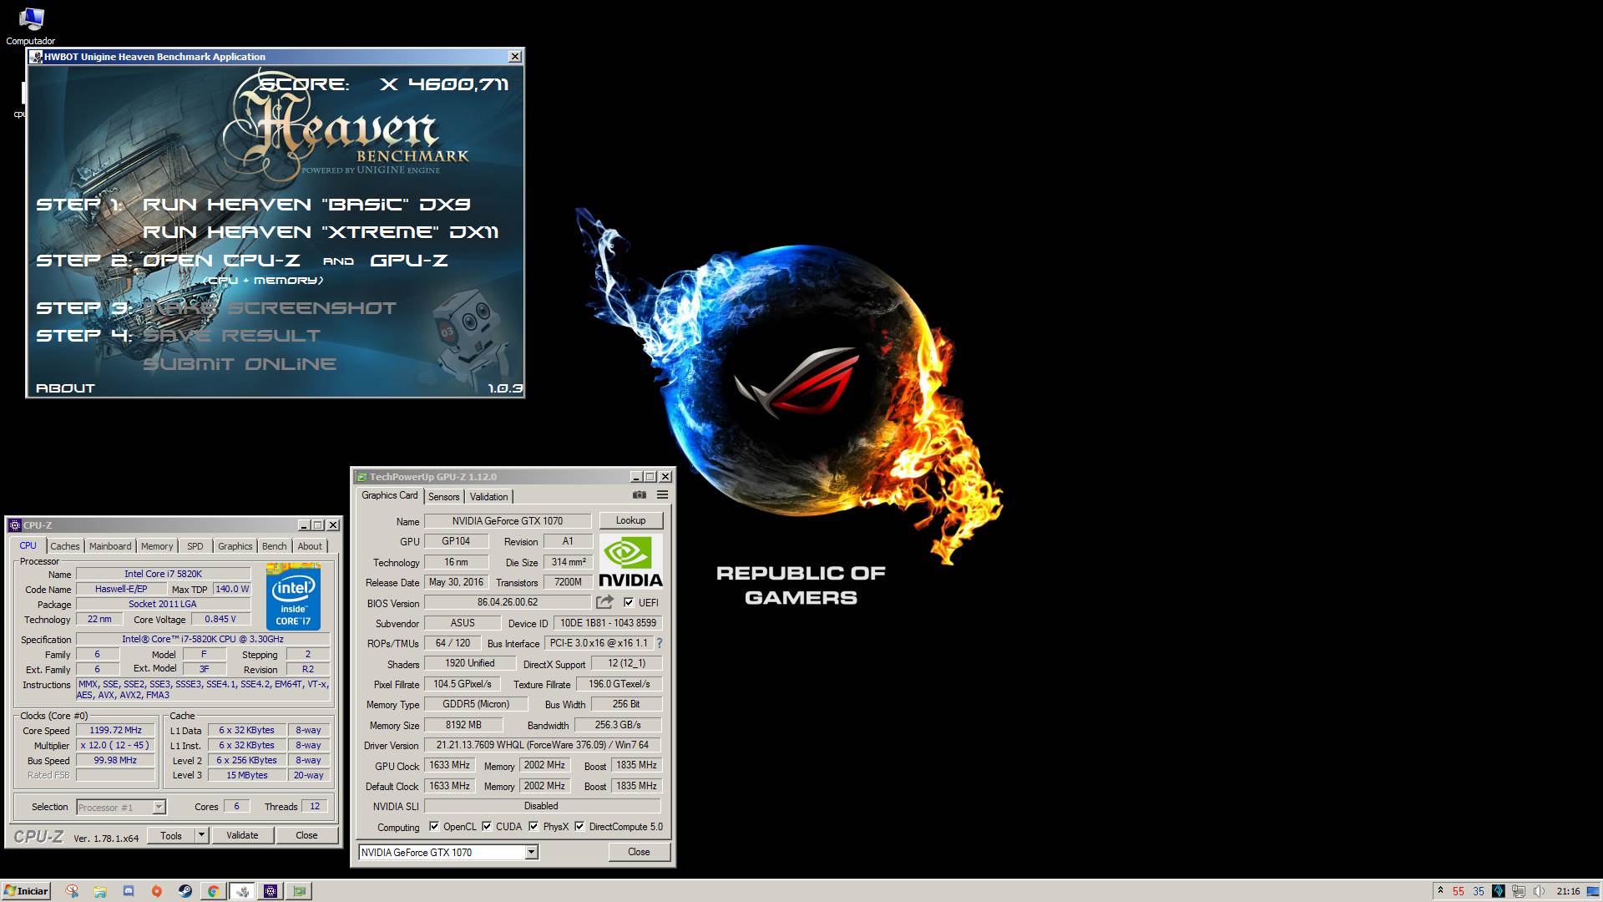Click the blue 35 temperature tray icon
The image size is (1603, 902).
point(1479,891)
